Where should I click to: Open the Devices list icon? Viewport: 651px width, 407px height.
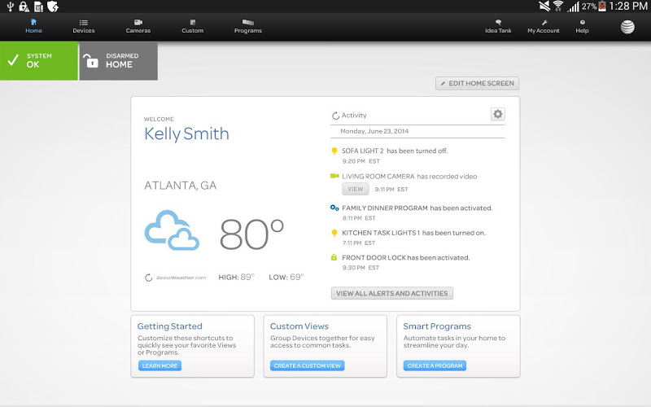click(x=84, y=23)
